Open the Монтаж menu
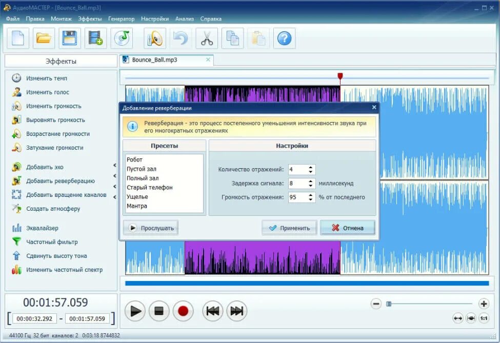This screenshot has width=500, height=343. (x=61, y=19)
